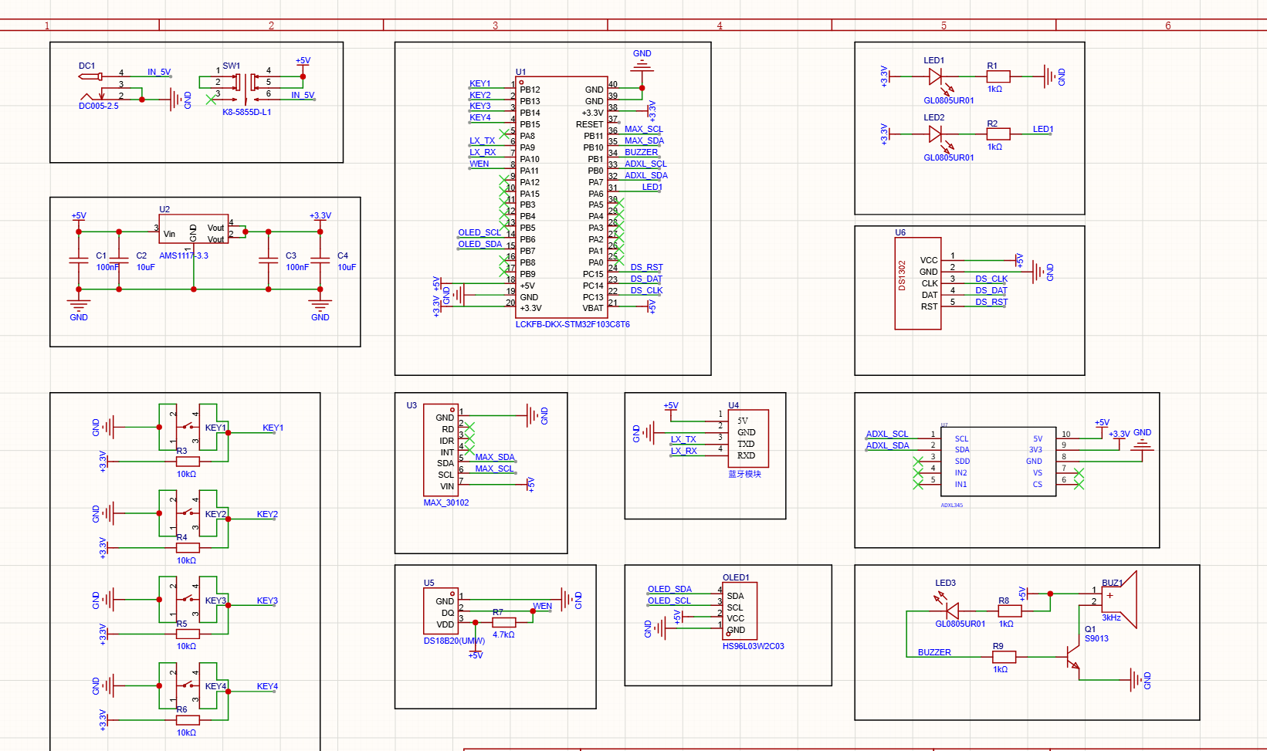Image resolution: width=1267 pixels, height=751 pixels.
Task: Select the LED1 diode symbol
Action: 935,76
